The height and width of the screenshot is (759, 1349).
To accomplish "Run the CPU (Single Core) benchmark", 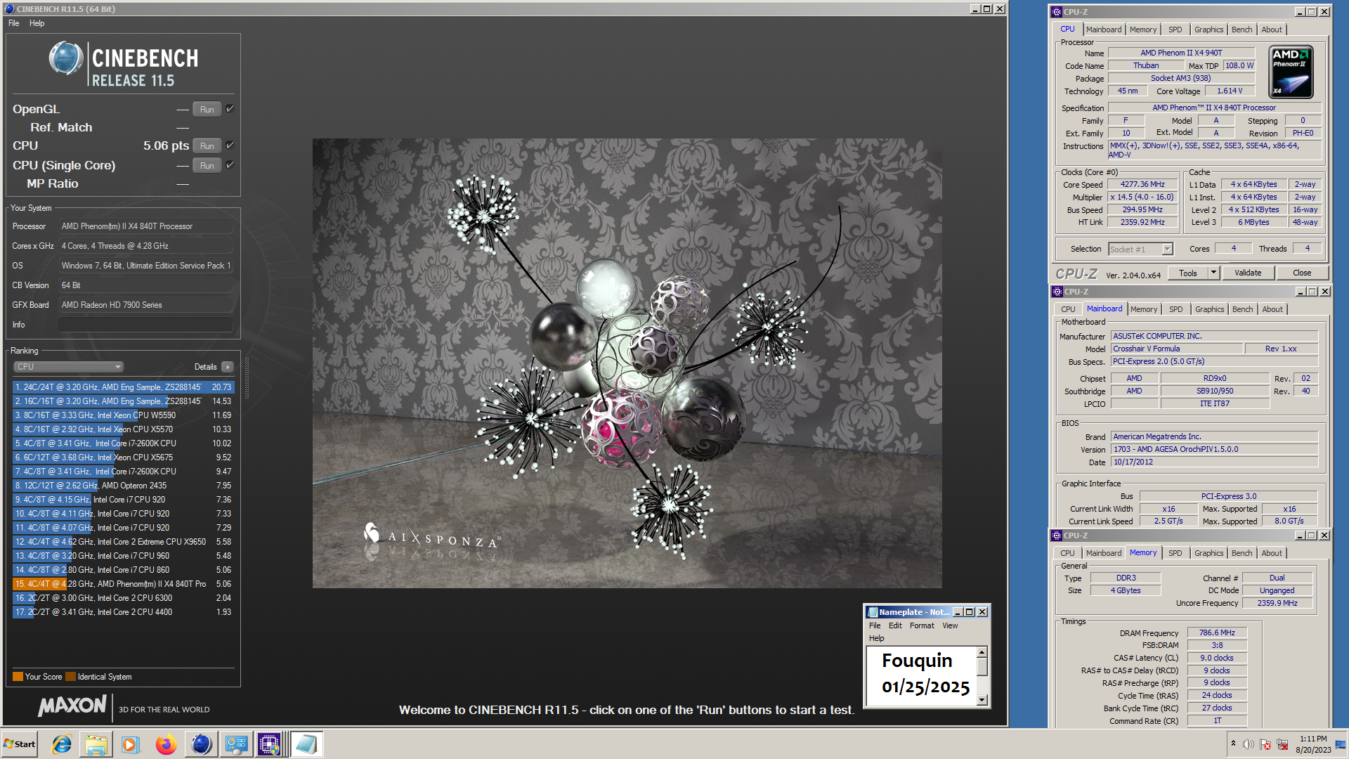I will (207, 165).
